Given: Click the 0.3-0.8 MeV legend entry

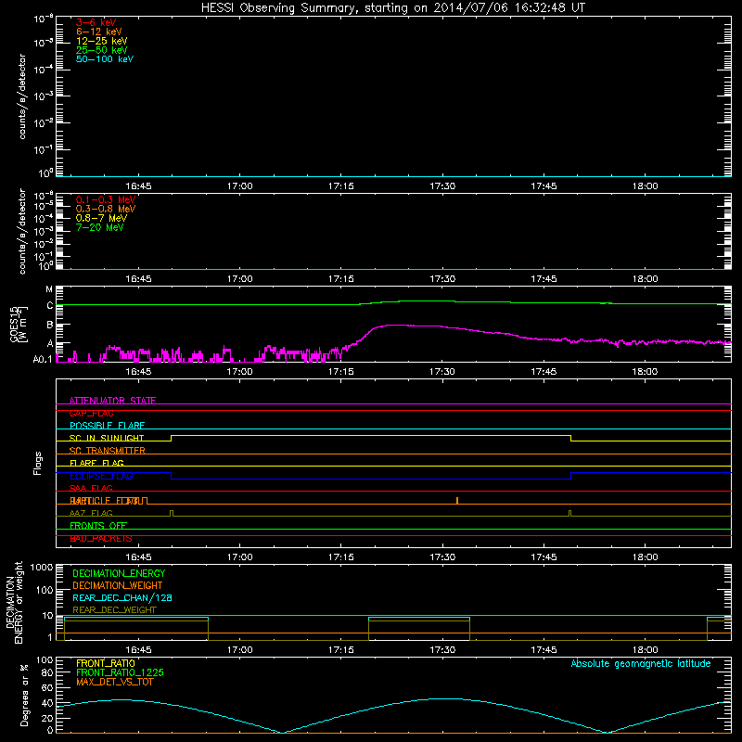Looking at the screenshot, I should (x=106, y=209).
